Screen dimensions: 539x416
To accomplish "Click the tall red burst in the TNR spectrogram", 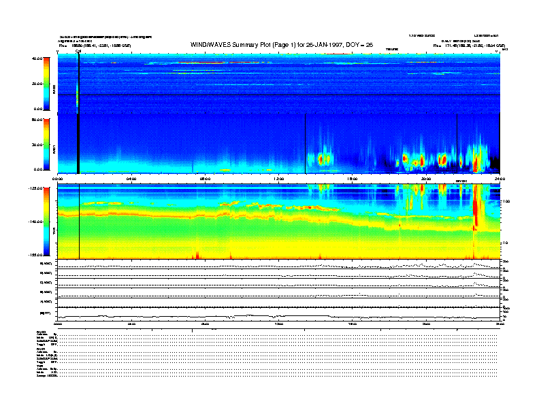I will pyautogui.click(x=475, y=211).
